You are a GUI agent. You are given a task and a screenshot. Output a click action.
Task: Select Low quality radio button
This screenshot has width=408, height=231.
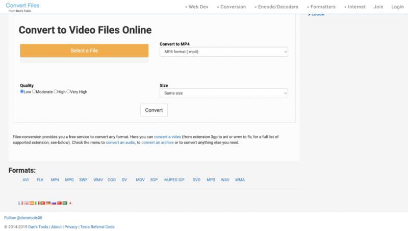(x=22, y=91)
